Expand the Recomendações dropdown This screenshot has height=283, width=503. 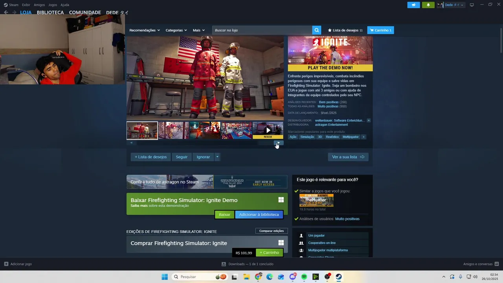click(x=145, y=30)
